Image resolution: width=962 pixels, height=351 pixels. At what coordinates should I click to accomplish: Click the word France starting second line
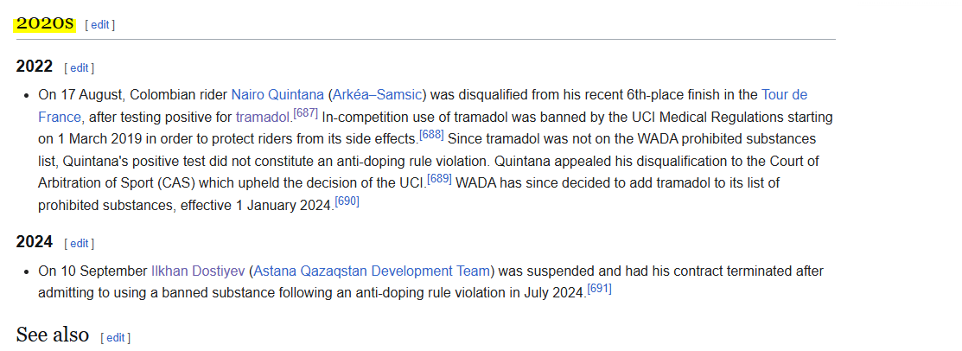[59, 118]
